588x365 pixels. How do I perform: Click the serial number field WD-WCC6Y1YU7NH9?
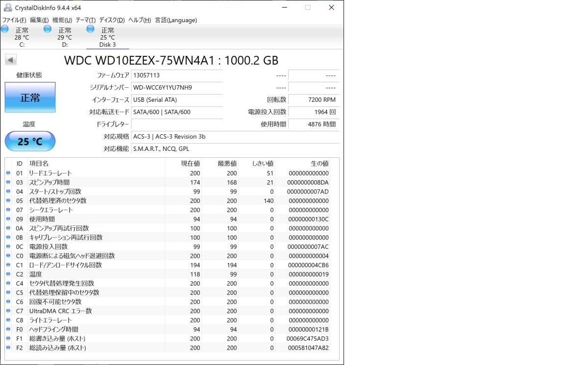pyautogui.click(x=177, y=87)
